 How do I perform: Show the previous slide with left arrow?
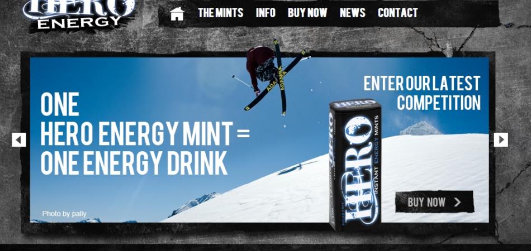(x=19, y=140)
